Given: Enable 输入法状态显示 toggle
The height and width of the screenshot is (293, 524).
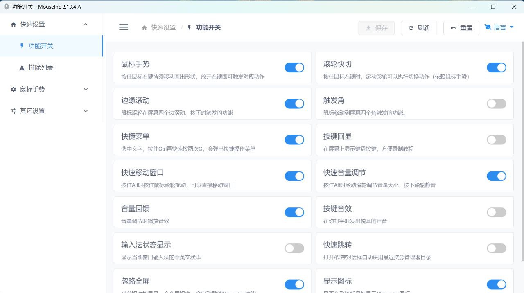Looking at the screenshot, I should [x=294, y=248].
